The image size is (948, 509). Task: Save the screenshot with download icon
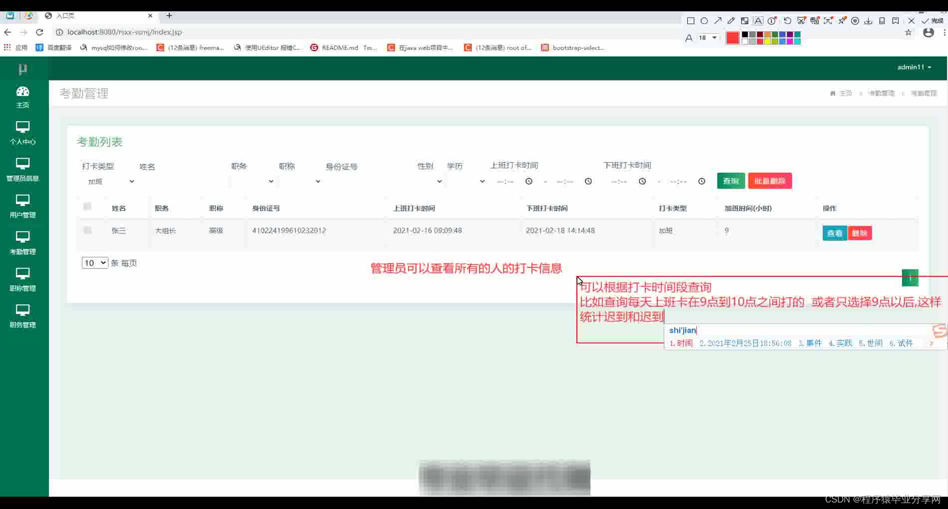click(x=869, y=21)
